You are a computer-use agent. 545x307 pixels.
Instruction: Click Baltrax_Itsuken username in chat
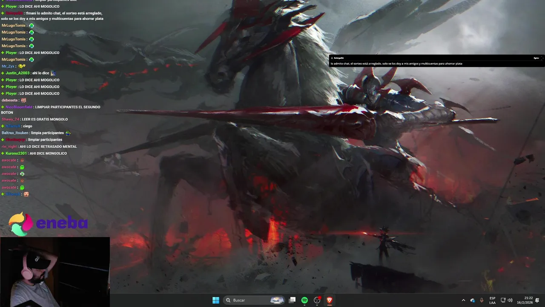coord(15,133)
